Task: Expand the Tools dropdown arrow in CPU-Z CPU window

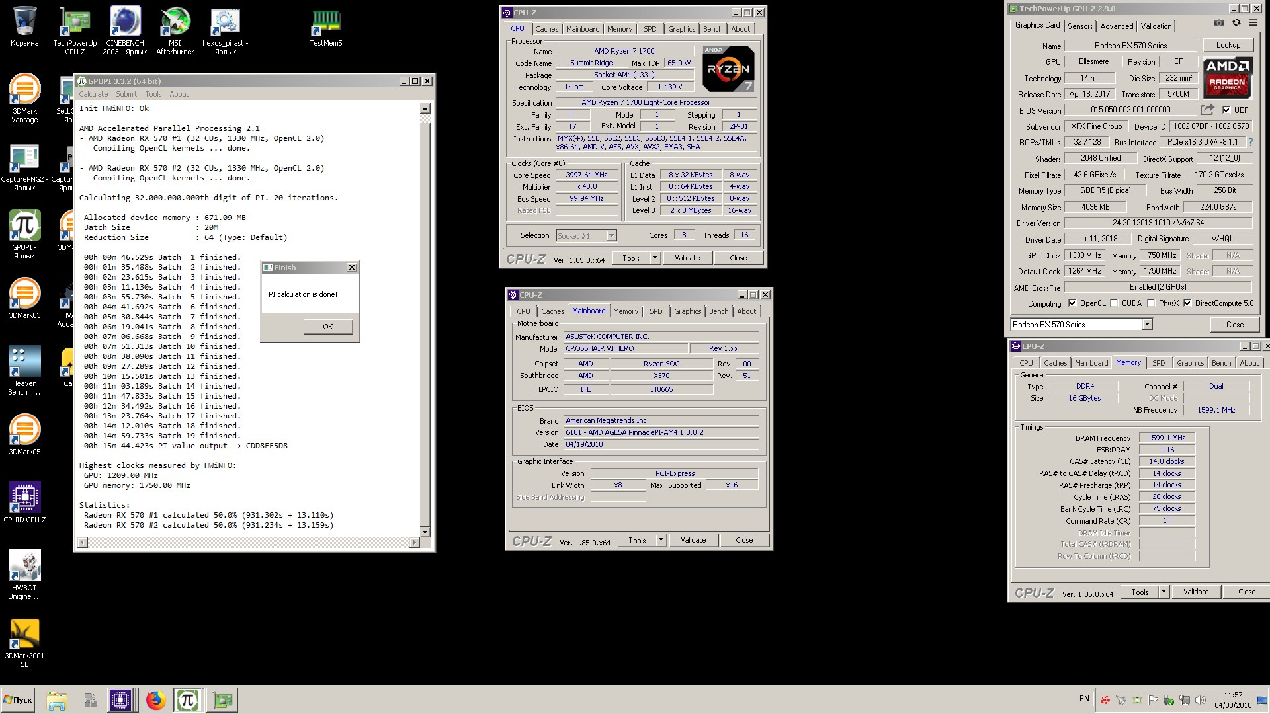Action: (x=655, y=258)
